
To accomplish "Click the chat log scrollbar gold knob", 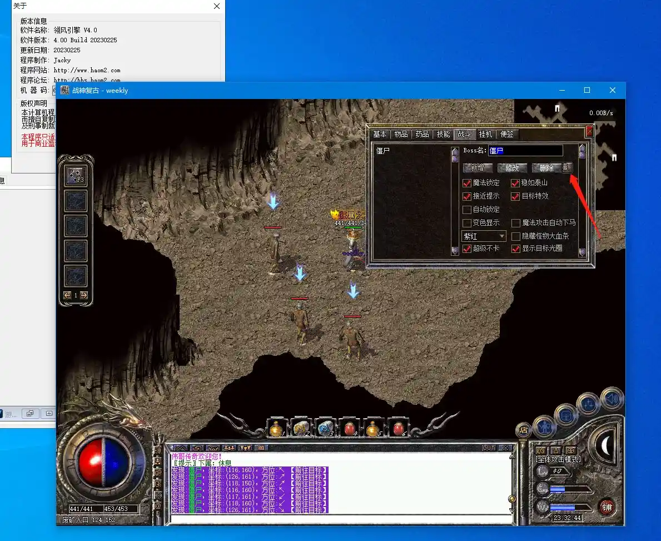I will pos(512,499).
